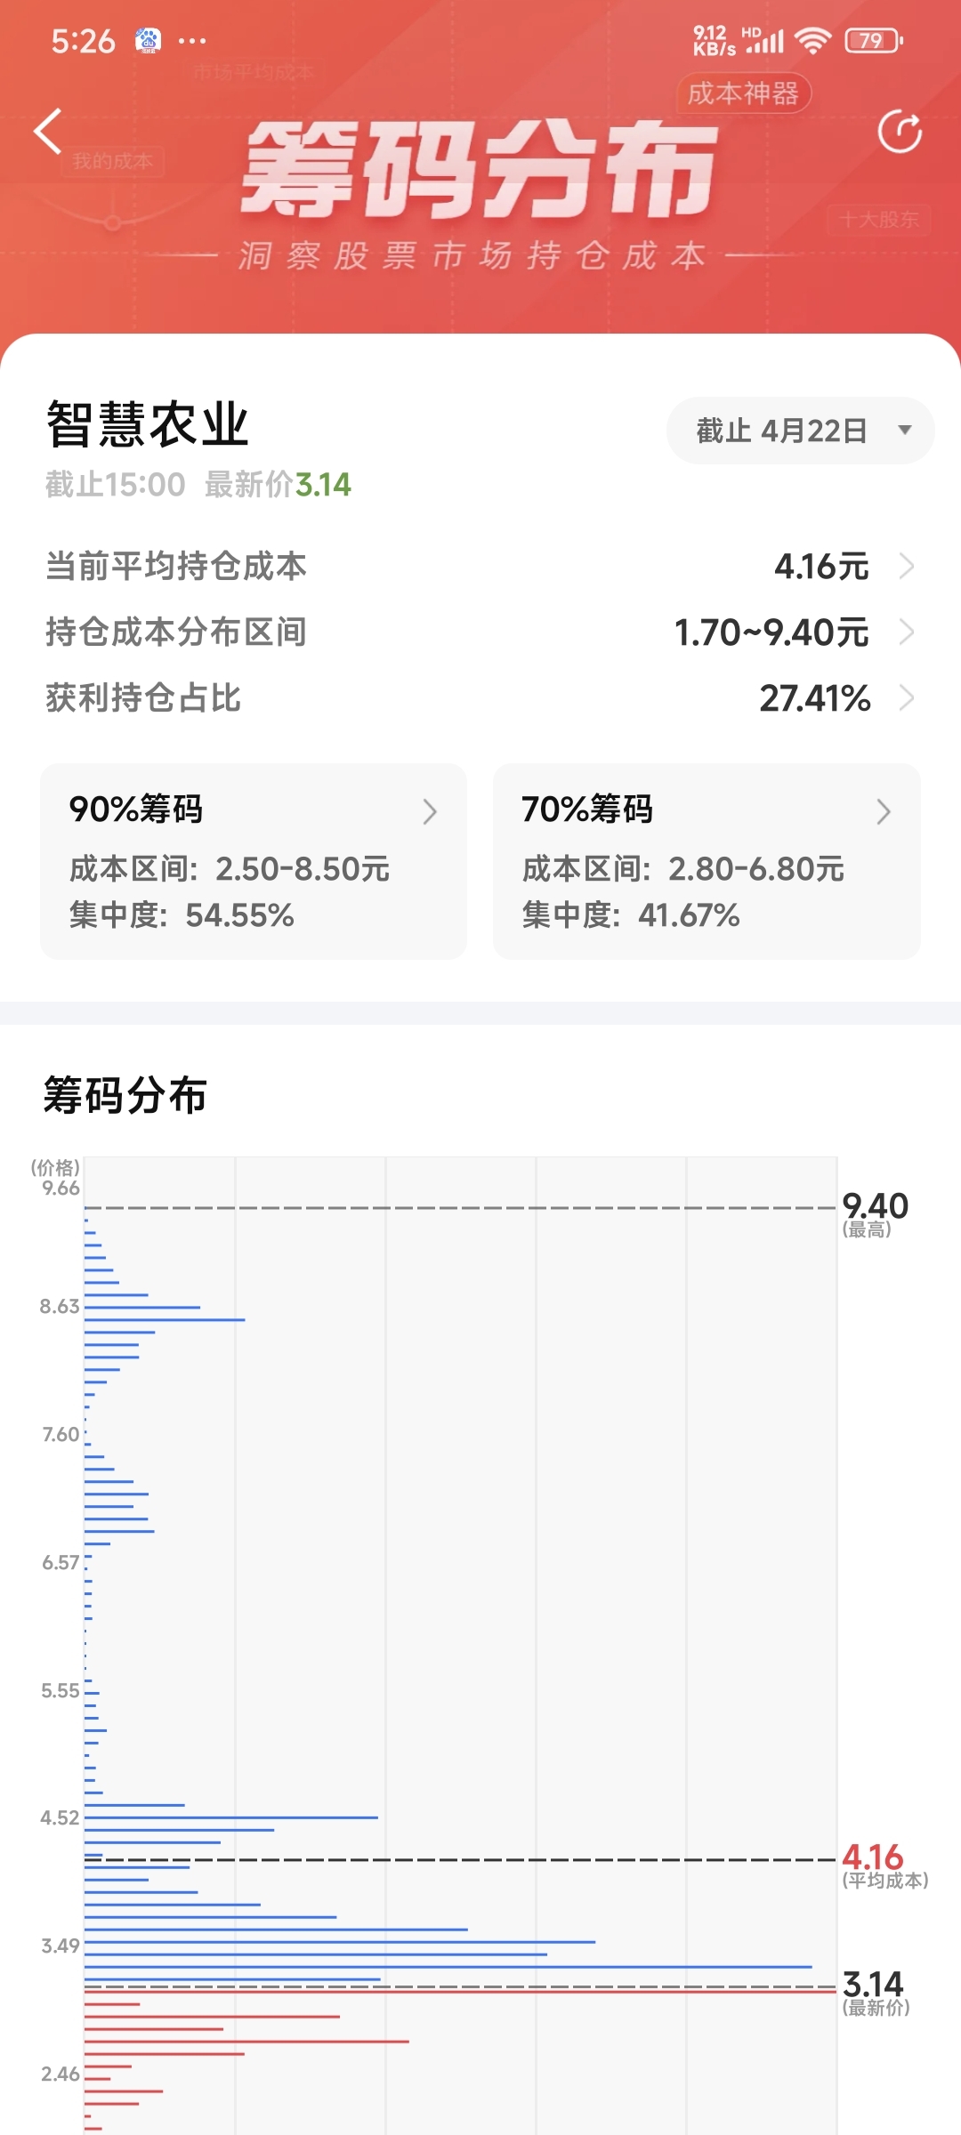Image resolution: width=961 pixels, height=2135 pixels.
Task: Open the 截止 4月22日 date dropdown
Action: pyautogui.click(x=800, y=431)
